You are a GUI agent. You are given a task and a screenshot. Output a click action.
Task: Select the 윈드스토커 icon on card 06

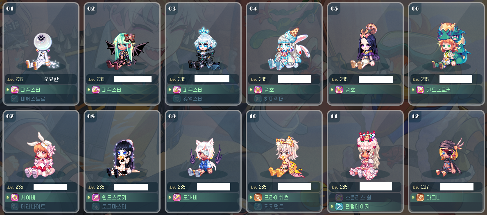pyautogui.click(x=420, y=90)
